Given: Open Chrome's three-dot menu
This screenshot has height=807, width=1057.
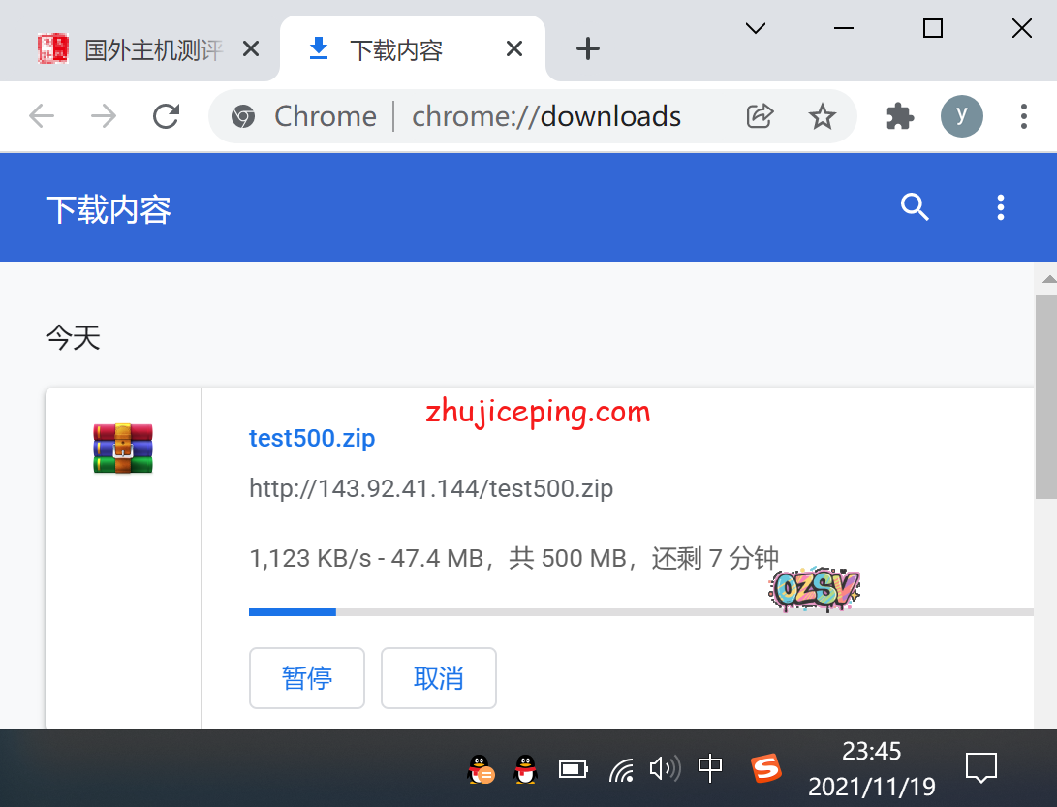Looking at the screenshot, I should 1023,116.
